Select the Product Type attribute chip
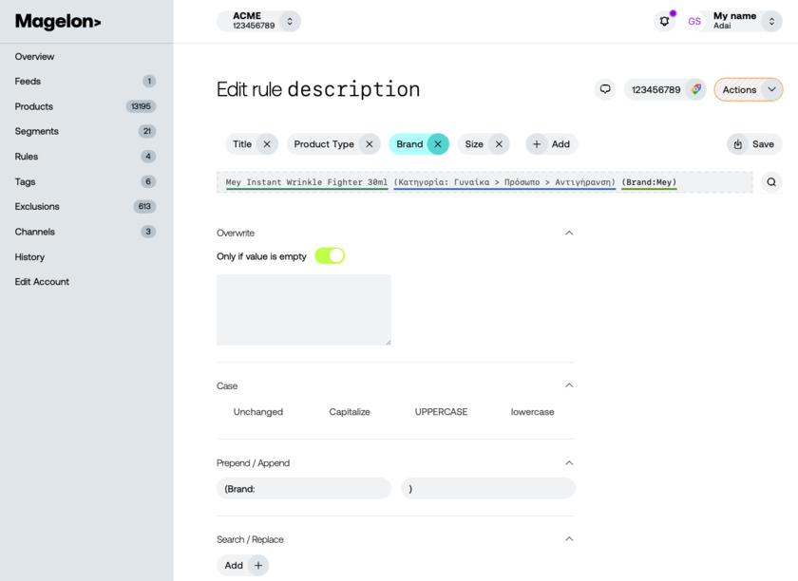Image resolution: width=798 pixels, height=581 pixels. coord(324,144)
